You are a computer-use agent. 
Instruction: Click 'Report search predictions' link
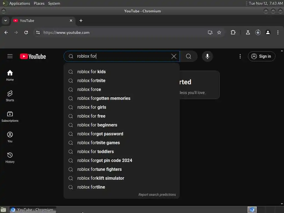click(157, 194)
